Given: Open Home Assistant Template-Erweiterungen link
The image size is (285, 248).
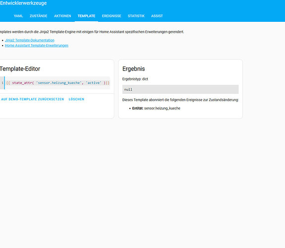Looking at the screenshot, I should 37,46.
